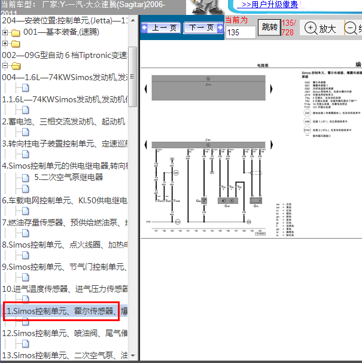The height and width of the screenshot is (363, 362).
Task: Click document icon beside 5.二次空气泵继电器
Action: [26, 178]
